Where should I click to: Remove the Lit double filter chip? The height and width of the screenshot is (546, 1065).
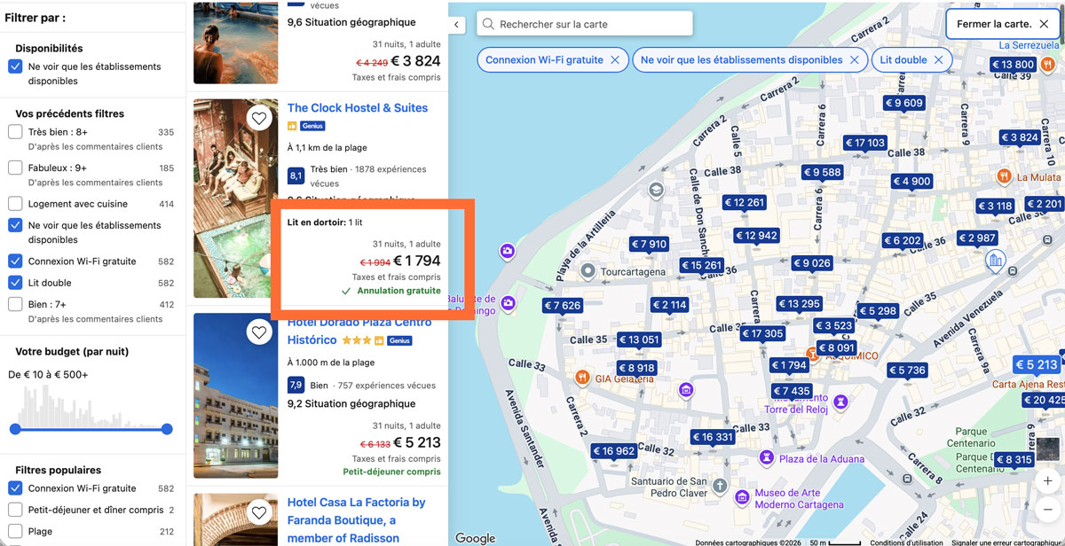tap(938, 60)
